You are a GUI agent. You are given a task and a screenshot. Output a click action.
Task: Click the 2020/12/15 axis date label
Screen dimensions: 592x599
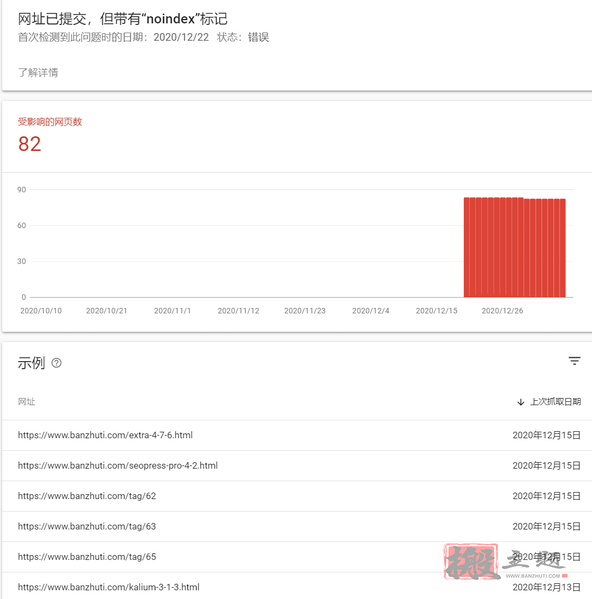437,311
